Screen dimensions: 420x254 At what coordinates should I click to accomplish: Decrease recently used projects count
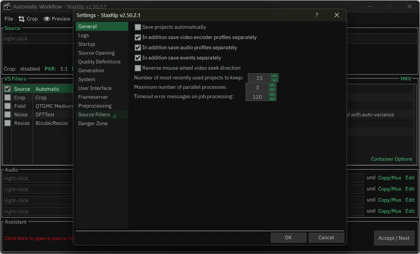click(x=275, y=80)
